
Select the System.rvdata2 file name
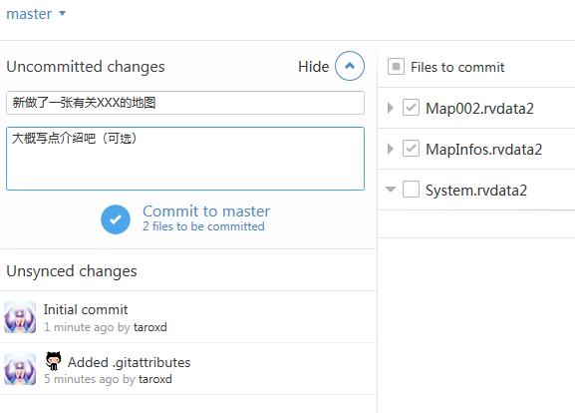click(476, 191)
